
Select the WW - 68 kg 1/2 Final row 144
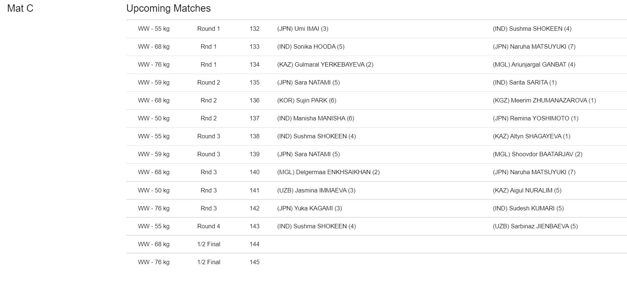coord(376,244)
